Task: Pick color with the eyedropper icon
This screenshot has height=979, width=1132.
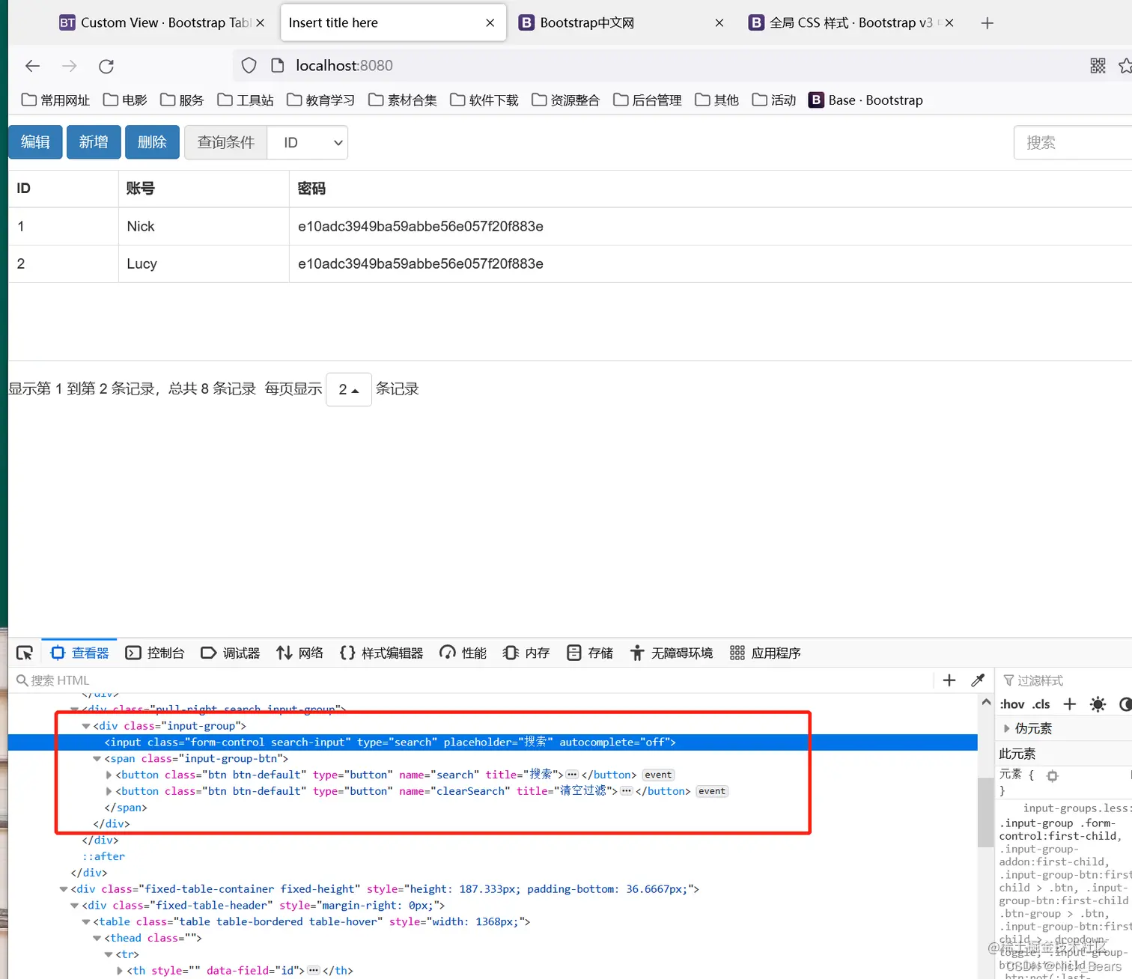Action: (x=978, y=680)
